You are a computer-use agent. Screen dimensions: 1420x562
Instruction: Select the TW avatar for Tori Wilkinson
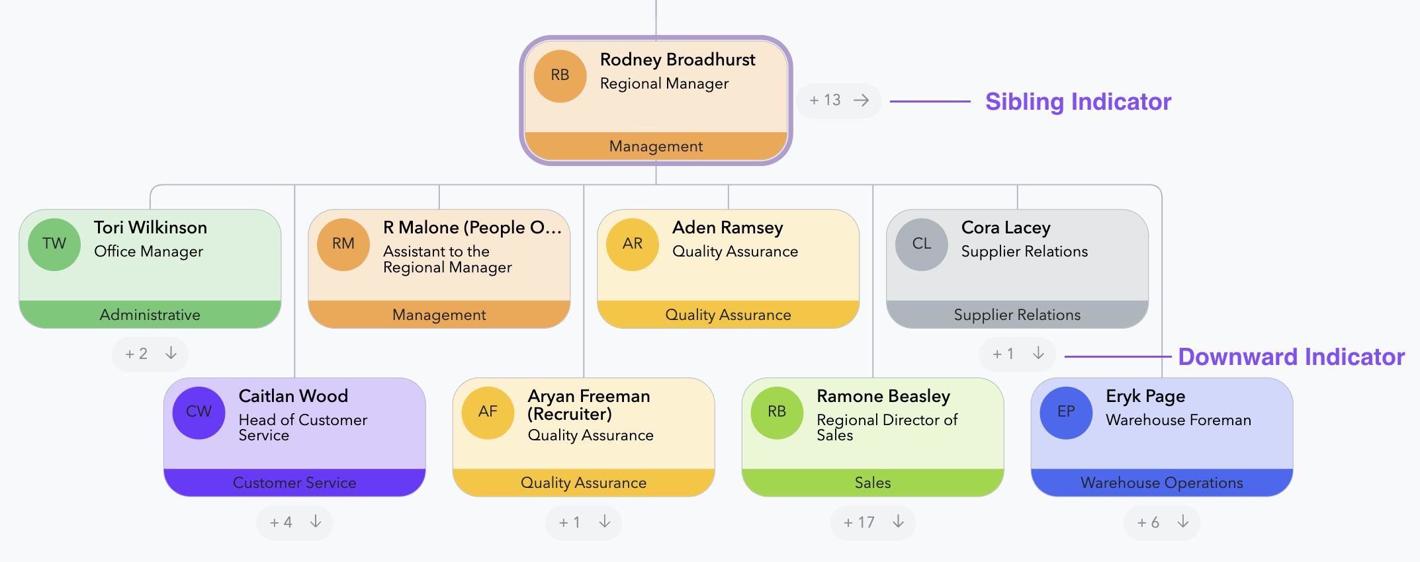pyautogui.click(x=54, y=243)
